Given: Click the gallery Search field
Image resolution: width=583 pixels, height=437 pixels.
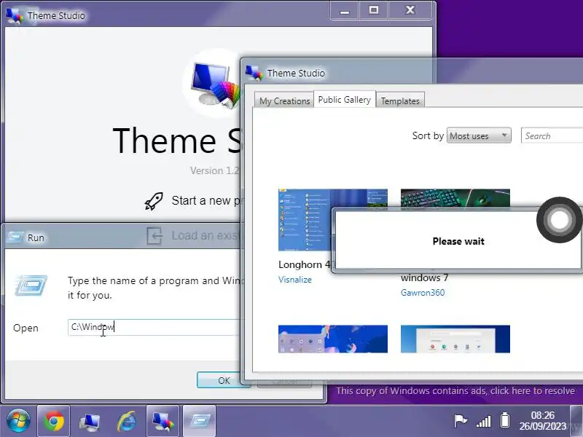Looking at the screenshot, I should point(552,135).
